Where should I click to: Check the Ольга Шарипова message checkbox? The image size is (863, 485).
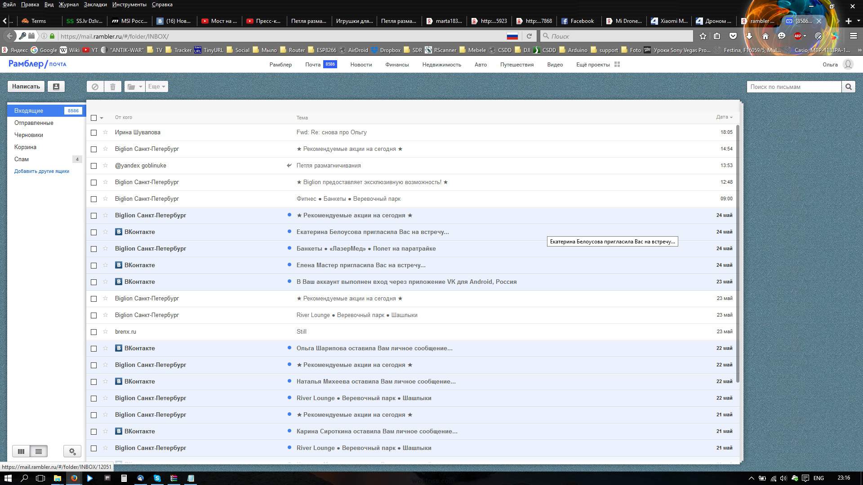[93, 348]
